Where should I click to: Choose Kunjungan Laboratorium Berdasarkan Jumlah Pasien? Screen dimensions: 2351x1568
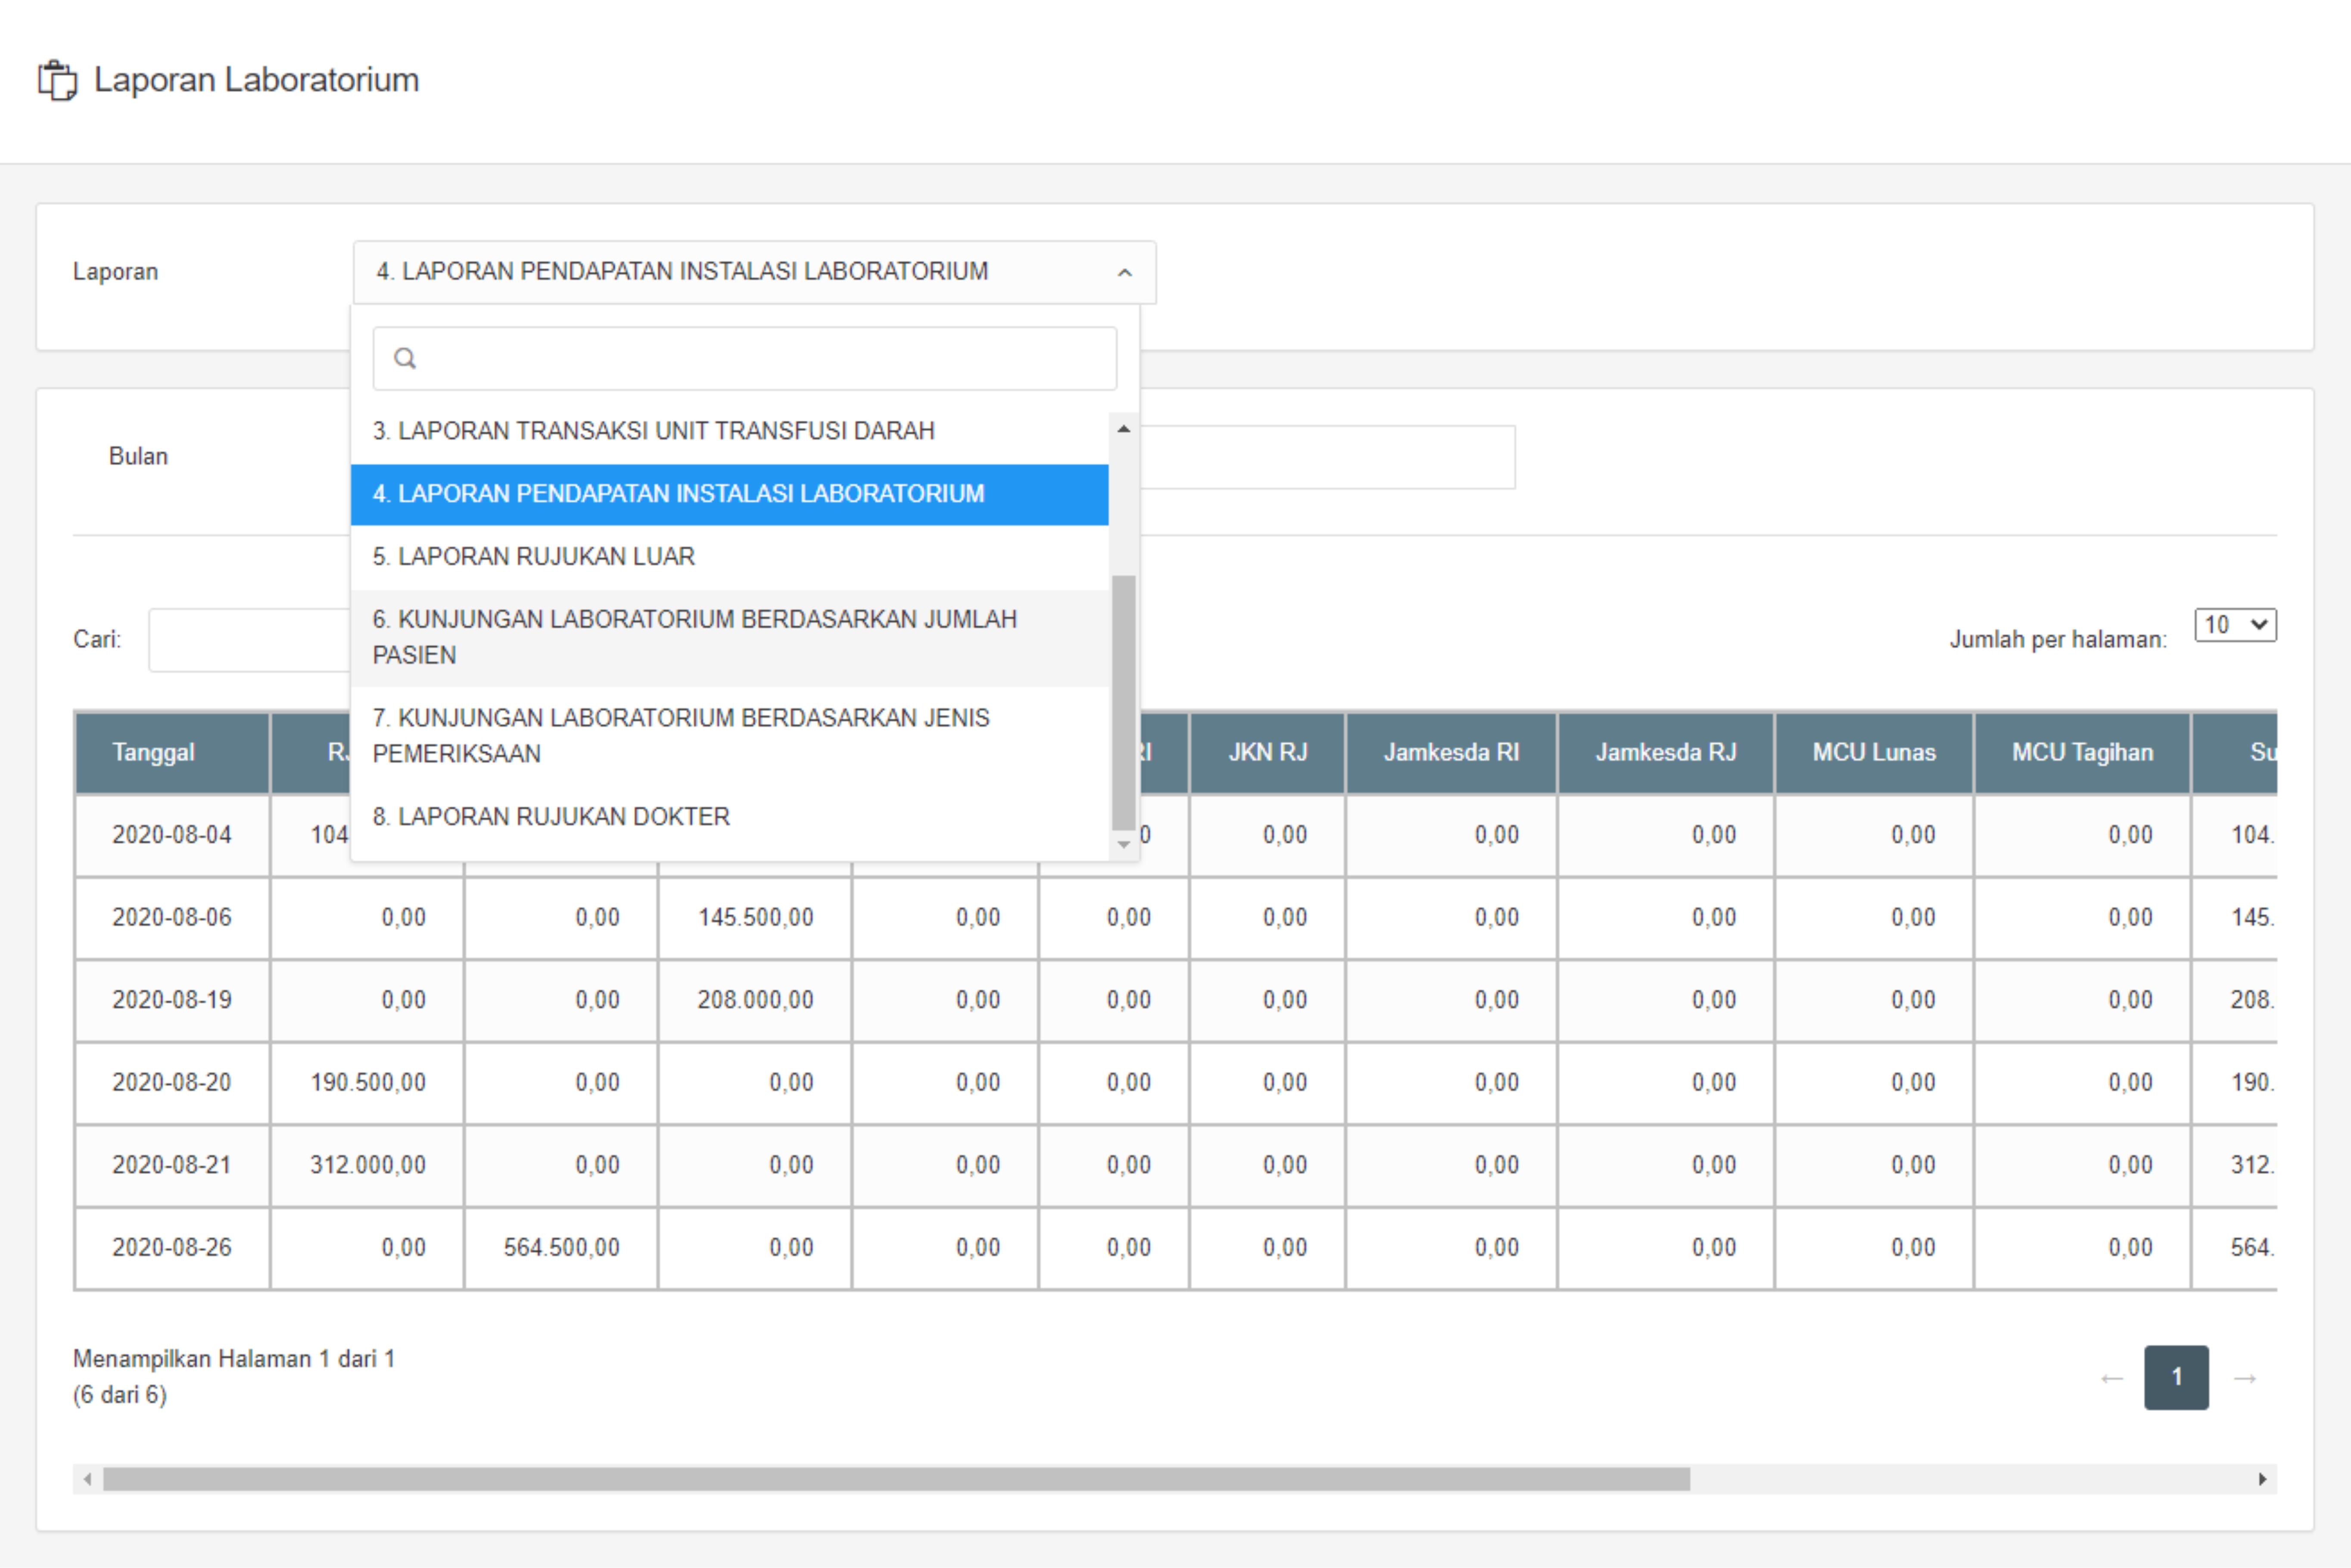694,637
